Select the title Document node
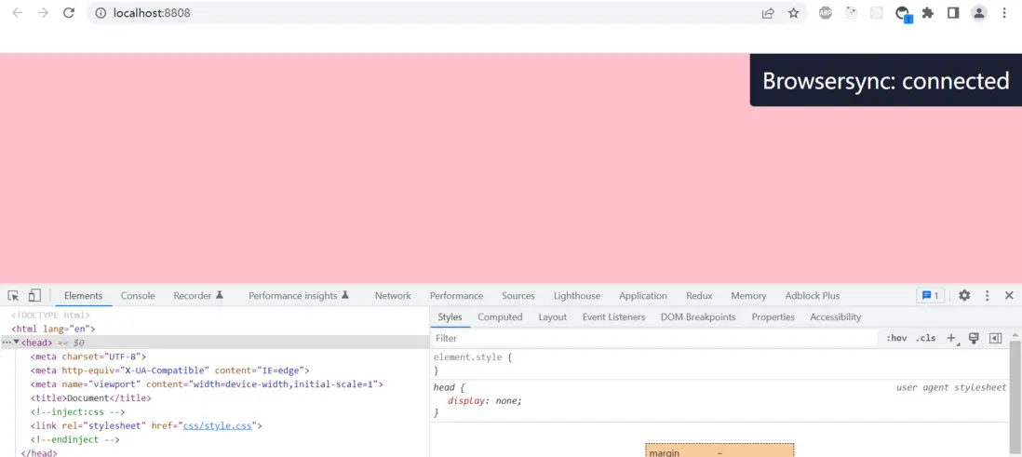Screen dimensions: 1022x457 (90, 397)
